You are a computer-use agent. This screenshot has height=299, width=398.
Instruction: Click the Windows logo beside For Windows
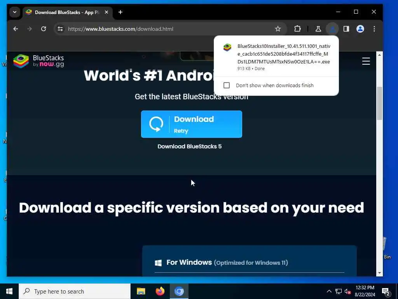(x=159, y=263)
